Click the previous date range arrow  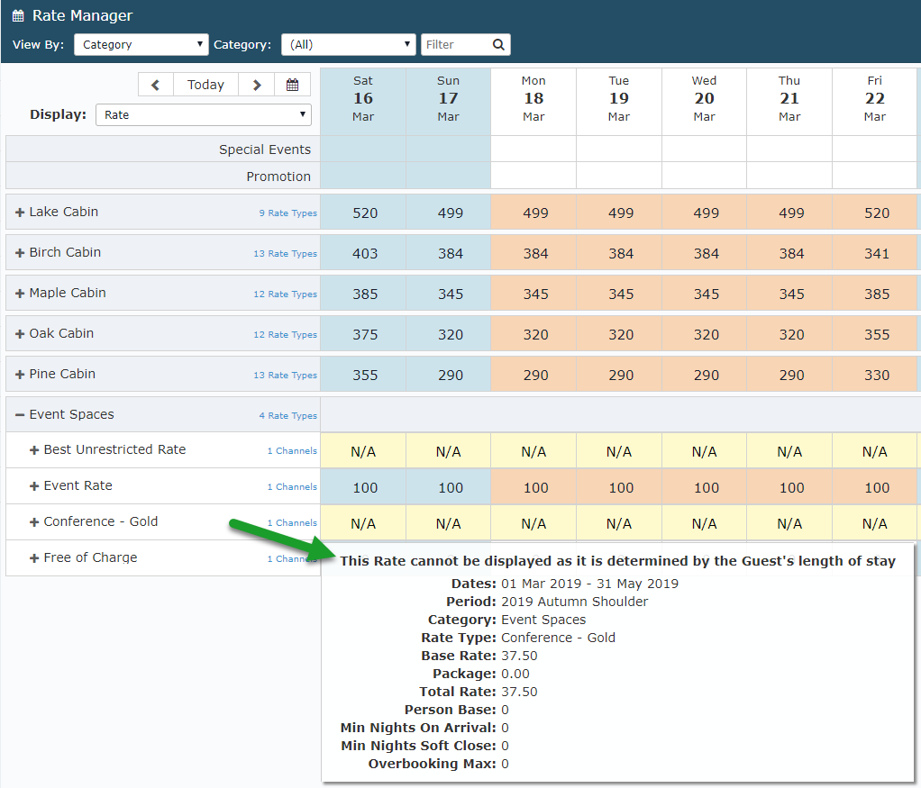[x=156, y=85]
